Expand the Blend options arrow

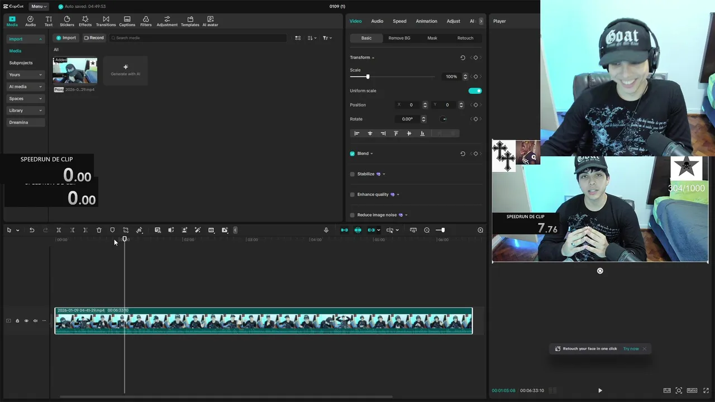coord(371,154)
